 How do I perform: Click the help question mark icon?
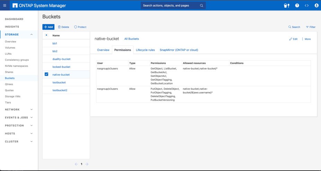click(297, 6)
